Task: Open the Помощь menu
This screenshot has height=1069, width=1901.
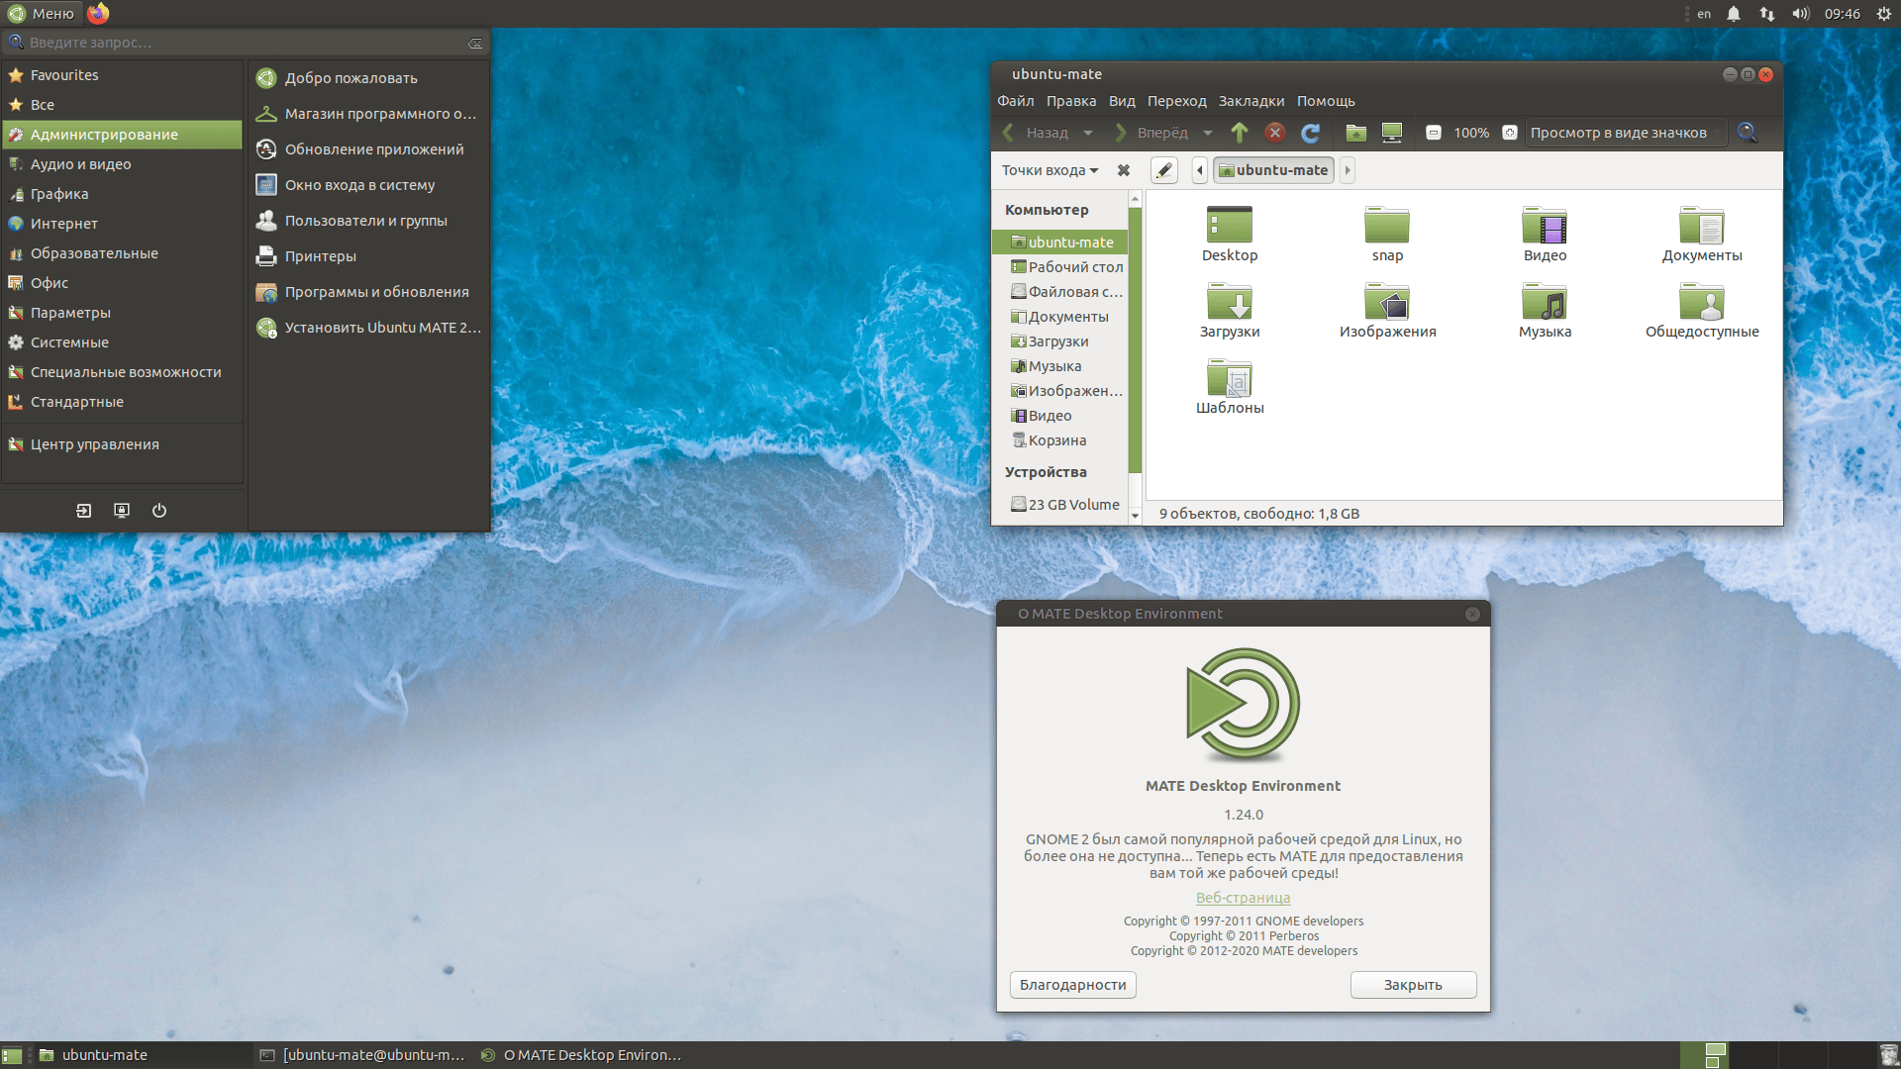Action: coord(1326,101)
